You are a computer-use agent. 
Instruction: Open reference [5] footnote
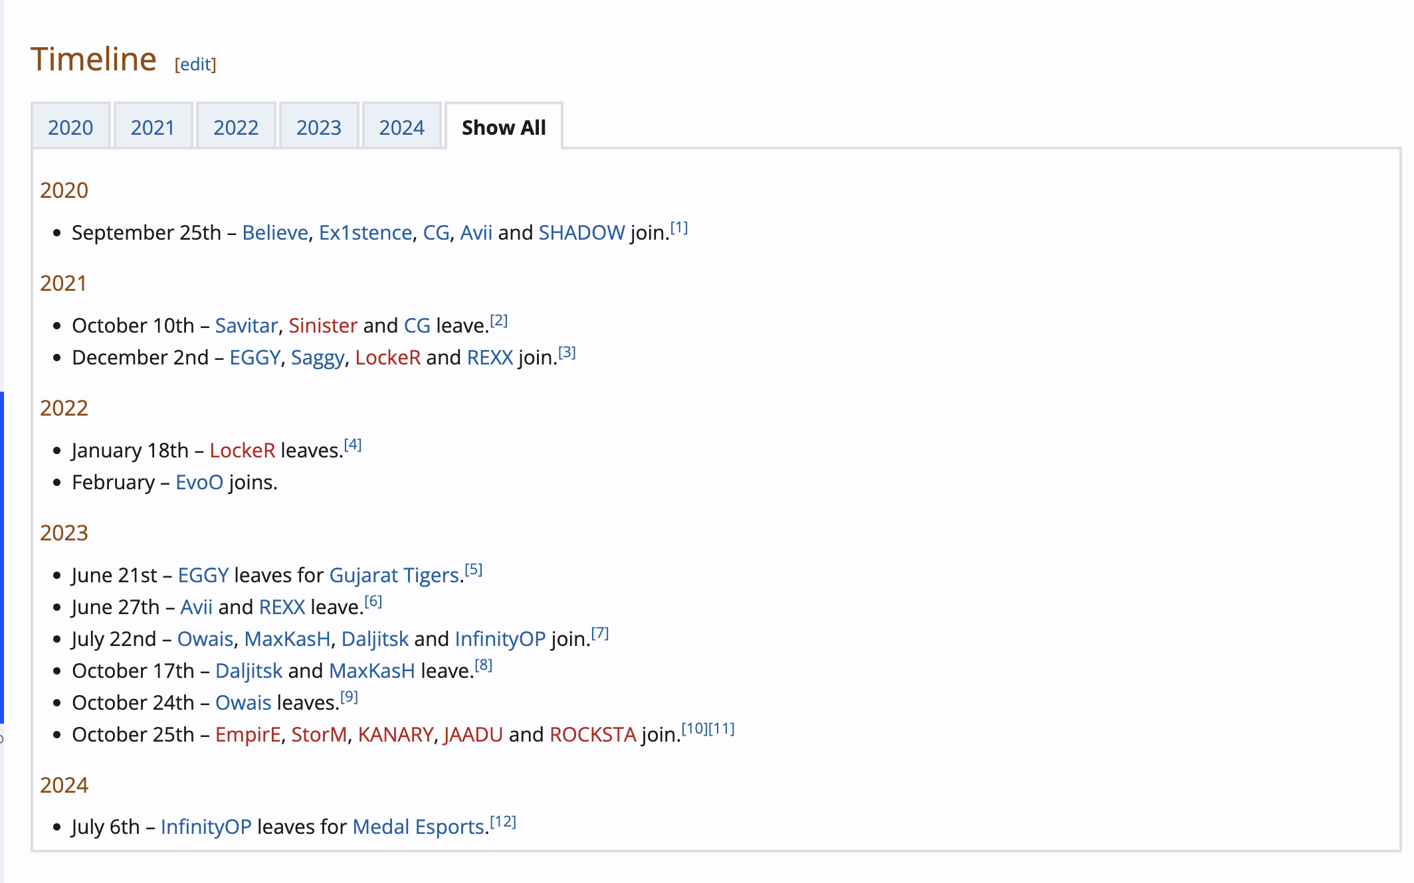coord(474,570)
